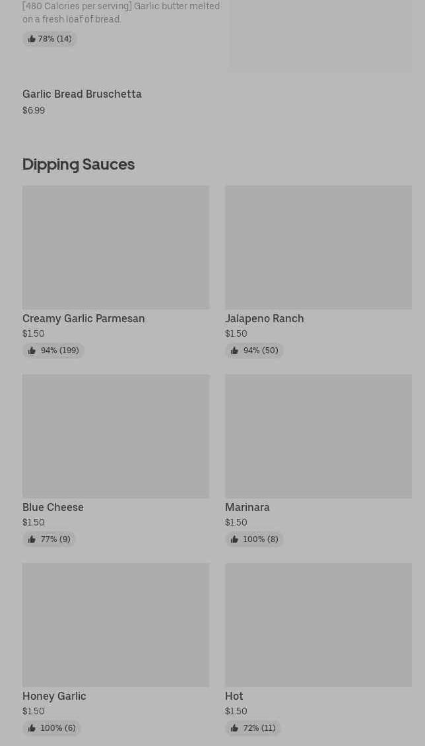Click the Honey Garlic item name
Screen dimensions: 425x746
54,696
